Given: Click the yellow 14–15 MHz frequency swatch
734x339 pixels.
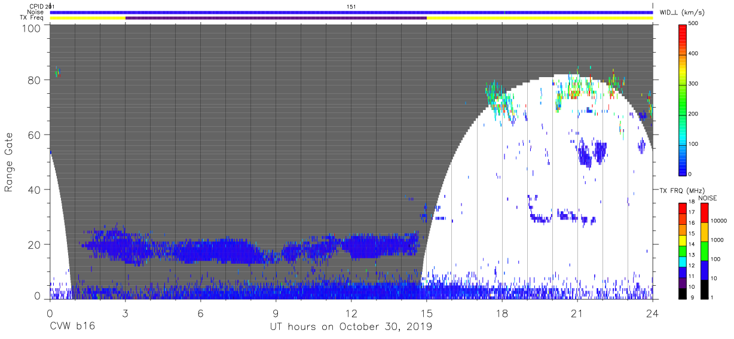Looking at the screenshot, I should click(683, 240).
